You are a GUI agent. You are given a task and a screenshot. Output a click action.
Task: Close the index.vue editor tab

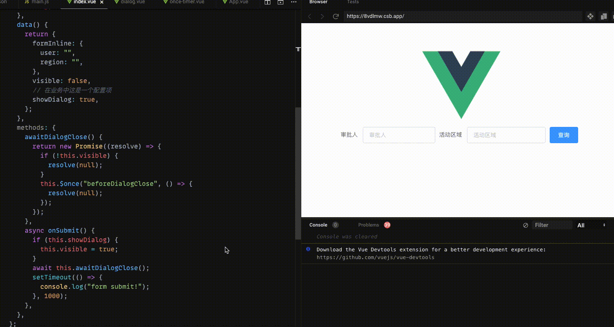[x=102, y=2]
